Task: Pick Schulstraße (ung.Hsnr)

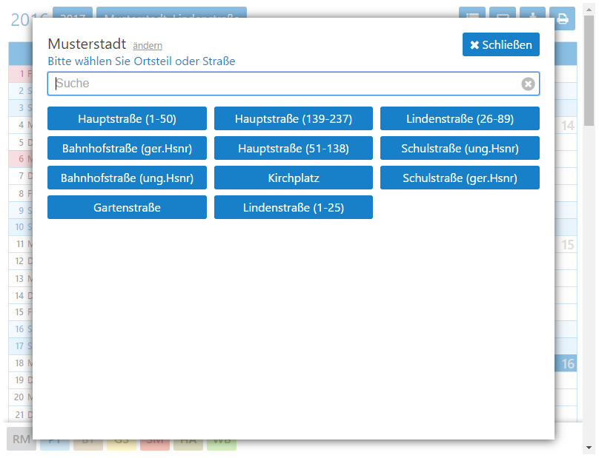Action: click(x=460, y=148)
